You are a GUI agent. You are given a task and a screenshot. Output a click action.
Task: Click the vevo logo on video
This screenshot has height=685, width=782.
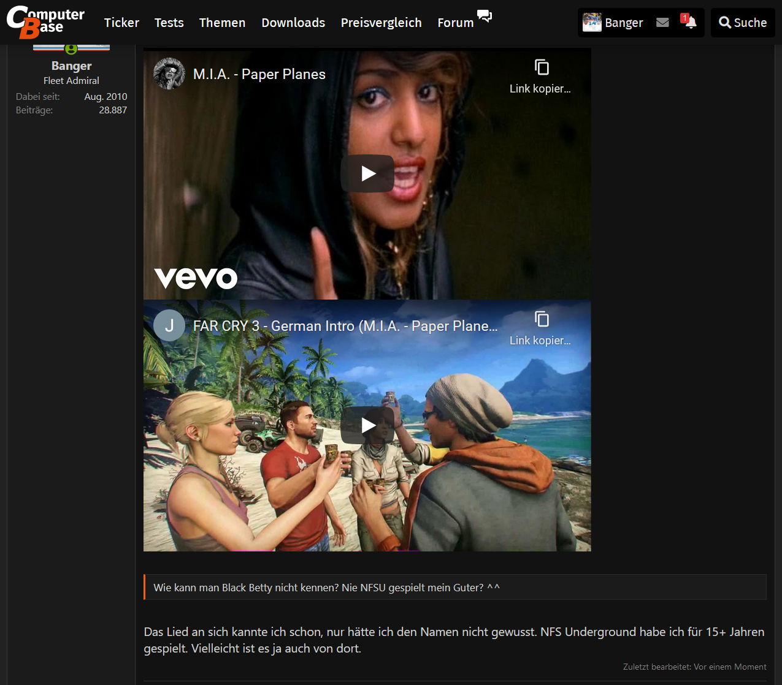196,278
